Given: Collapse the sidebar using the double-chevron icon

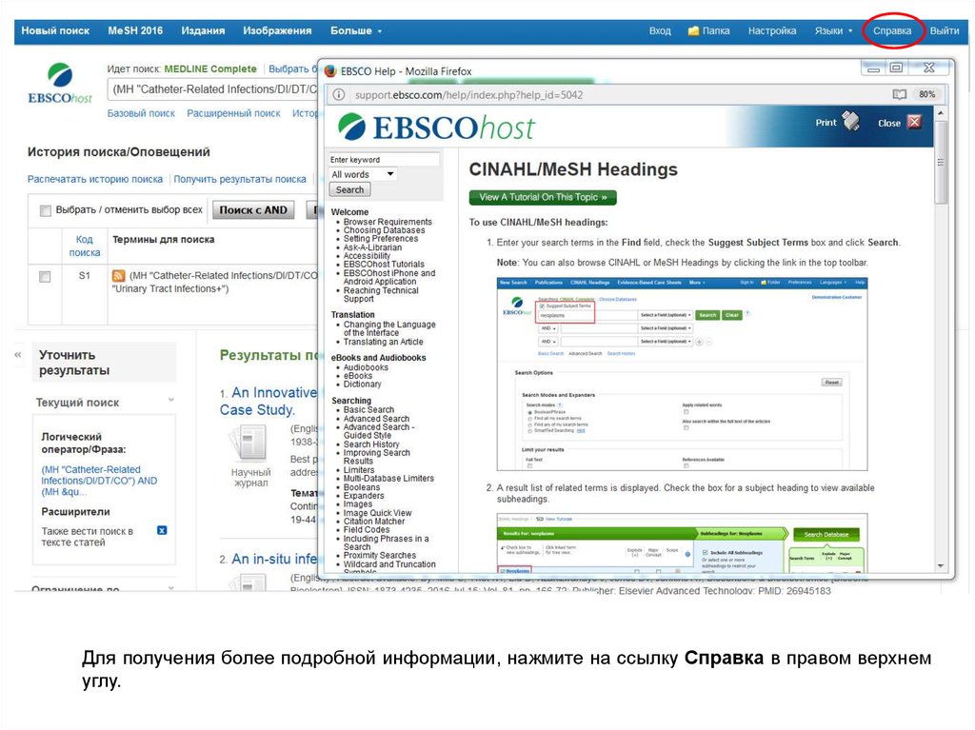Looking at the screenshot, I should [17, 354].
